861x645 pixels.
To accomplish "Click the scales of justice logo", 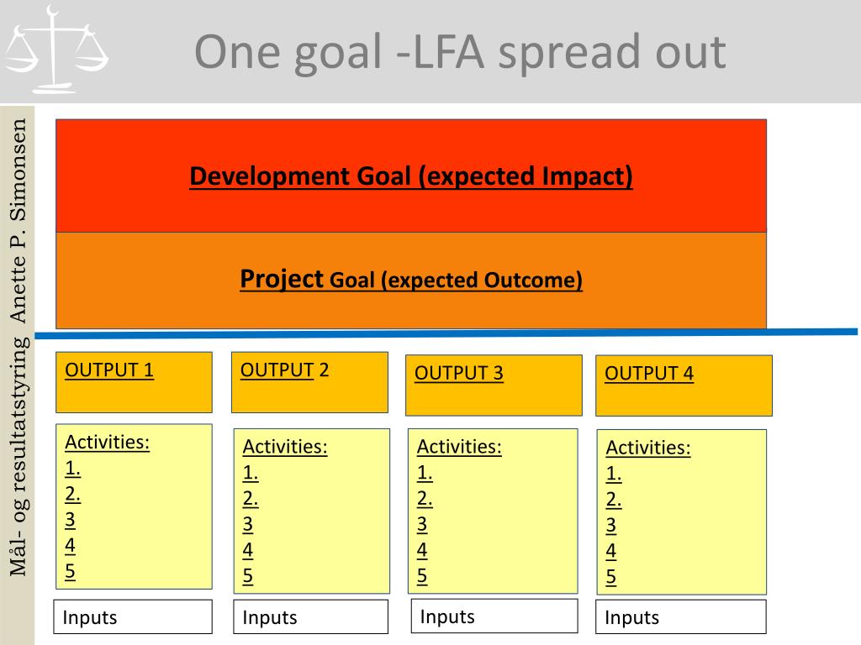I will (56, 50).
